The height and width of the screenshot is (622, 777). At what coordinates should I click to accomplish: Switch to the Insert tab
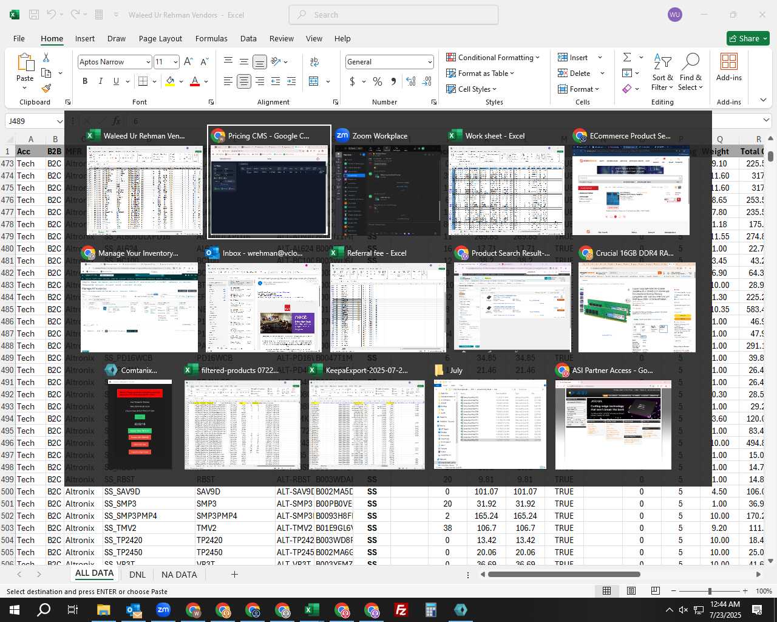tap(85, 38)
